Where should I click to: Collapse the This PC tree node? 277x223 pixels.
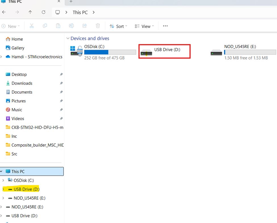(x=1, y=171)
